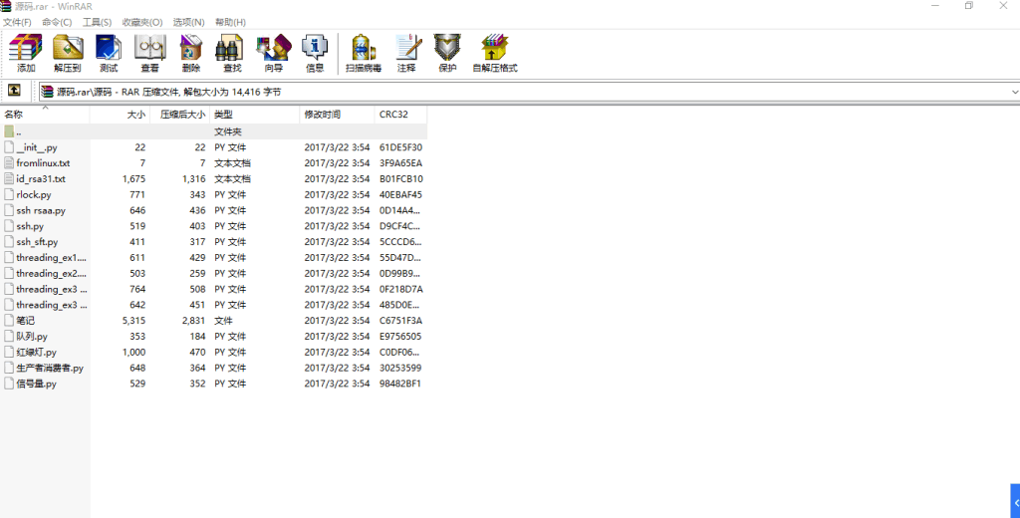Select the parent folder ".." entry
This screenshot has width=1020, height=518.
[18, 131]
